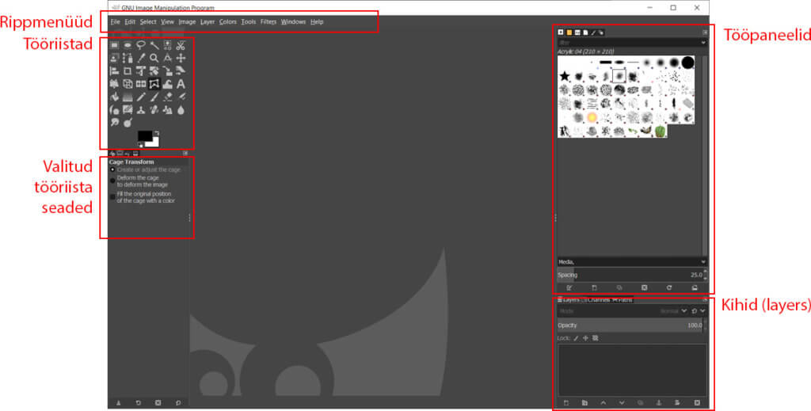Open the Edit menu
Screen dimensions: 811x411
click(x=130, y=21)
